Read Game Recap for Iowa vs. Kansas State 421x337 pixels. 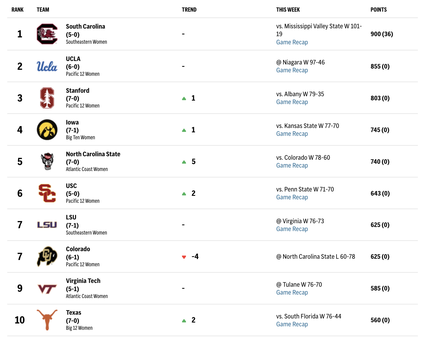point(292,134)
